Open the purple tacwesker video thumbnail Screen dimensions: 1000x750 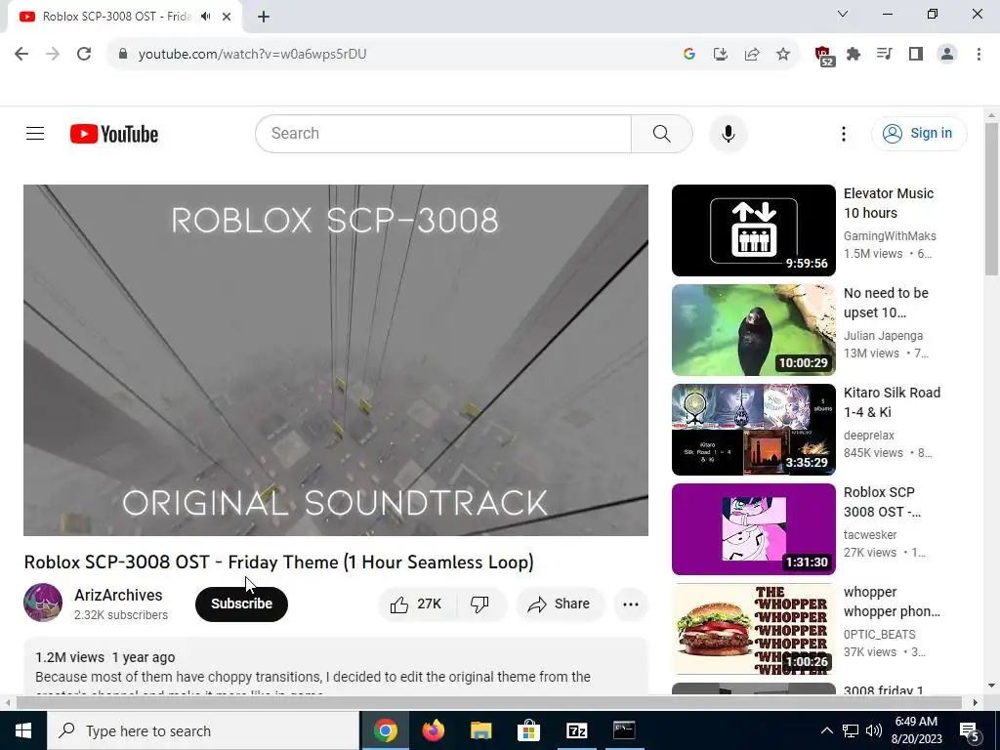coord(753,528)
